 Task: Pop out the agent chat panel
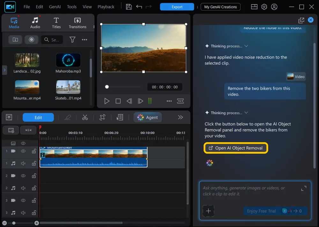pyautogui.click(x=301, y=20)
